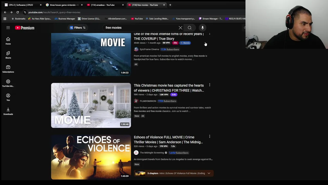Start voice search with microphone icon
Viewport: 328px width, 185px height.
click(x=202, y=28)
